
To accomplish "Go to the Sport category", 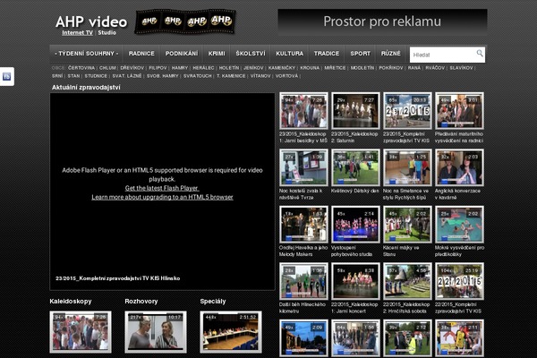I will pos(360,54).
